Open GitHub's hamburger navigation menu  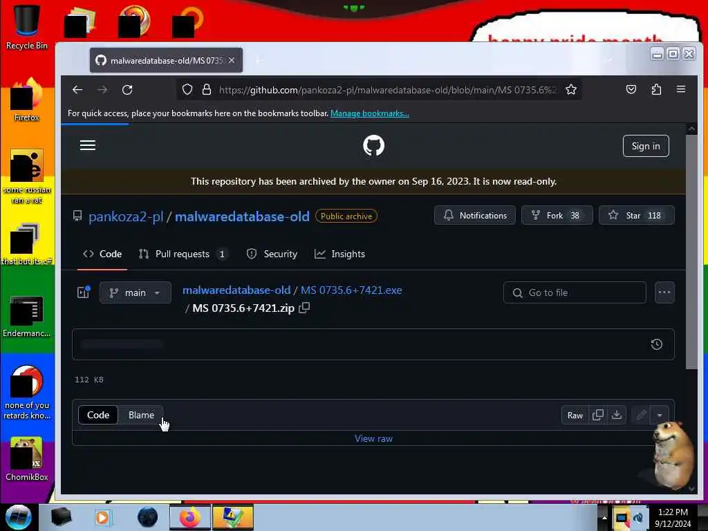tap(88, 145)
